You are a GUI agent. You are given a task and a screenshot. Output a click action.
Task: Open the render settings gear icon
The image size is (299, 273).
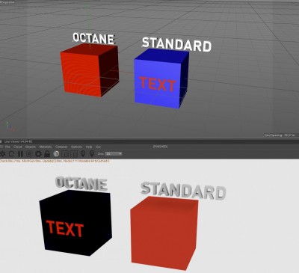(x=38, y=154)
